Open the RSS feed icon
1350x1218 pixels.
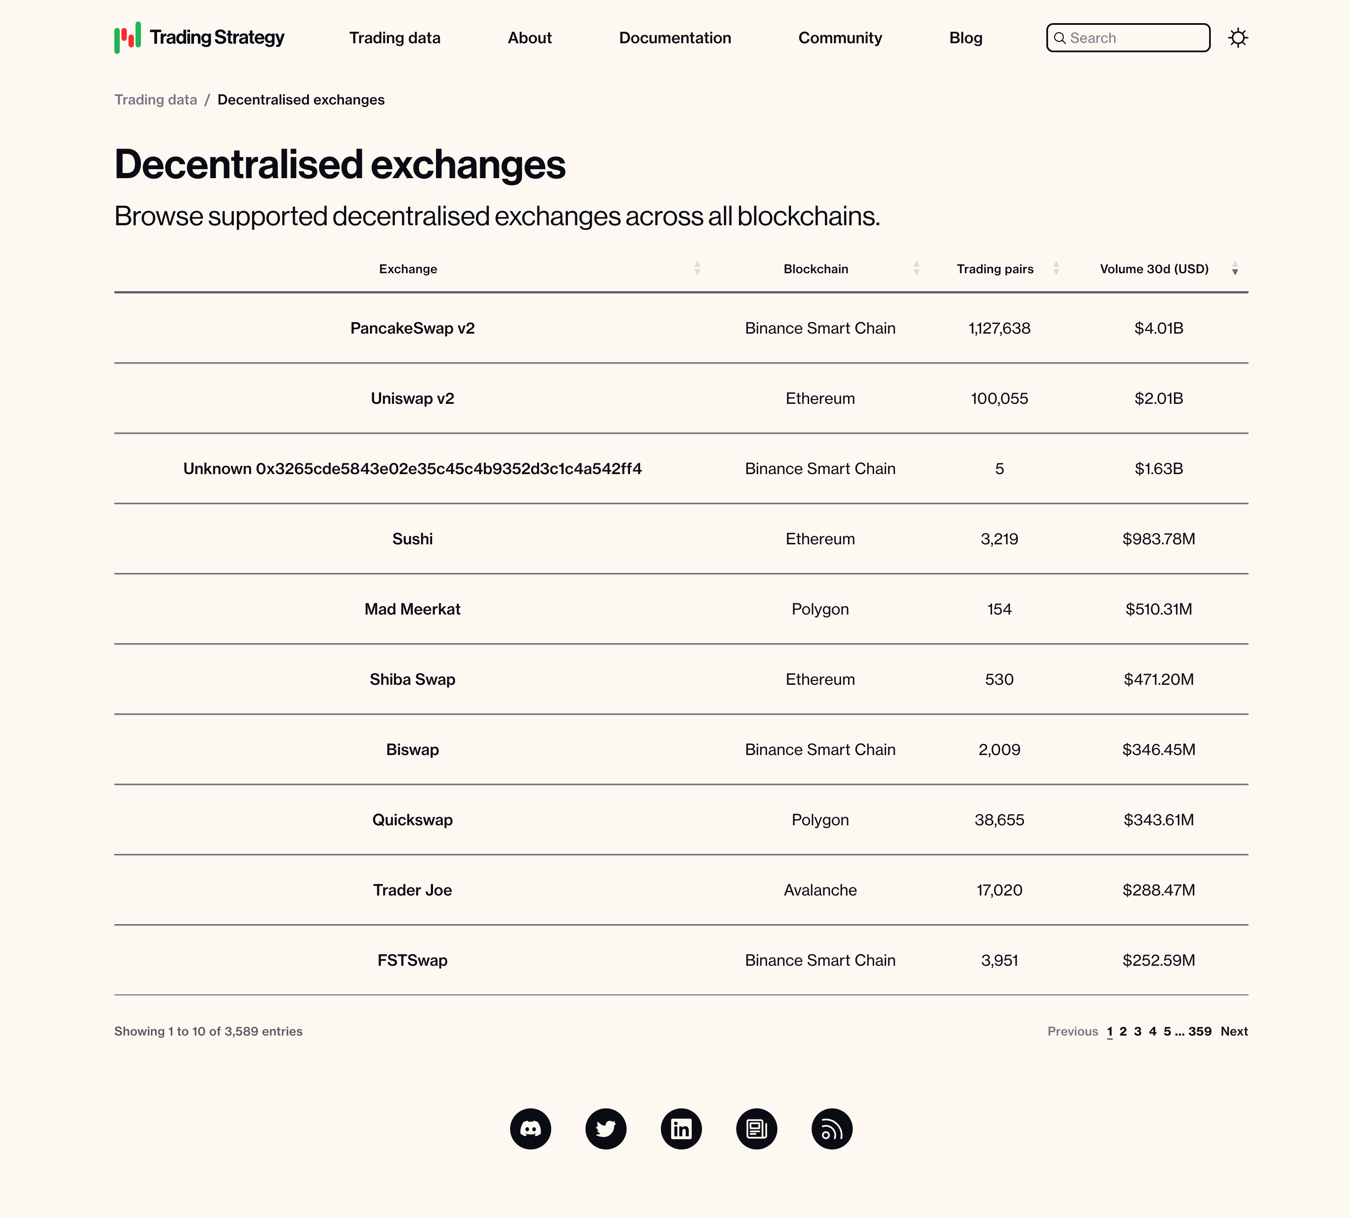pyautogui.click(x=832, y=1128)
